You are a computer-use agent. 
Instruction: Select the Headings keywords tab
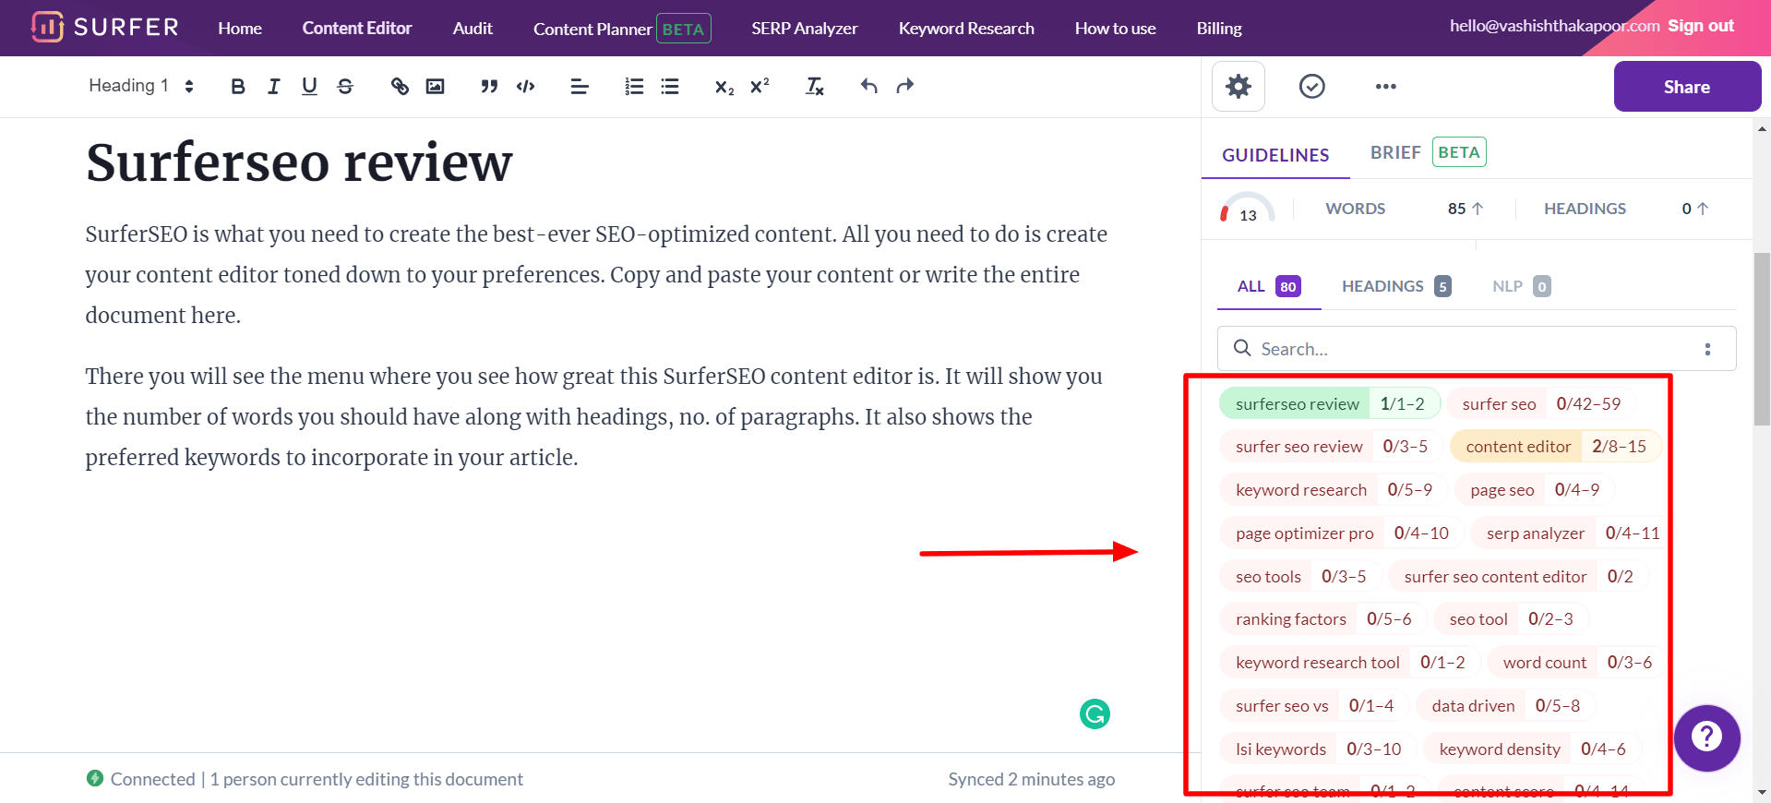point(1396,286)
